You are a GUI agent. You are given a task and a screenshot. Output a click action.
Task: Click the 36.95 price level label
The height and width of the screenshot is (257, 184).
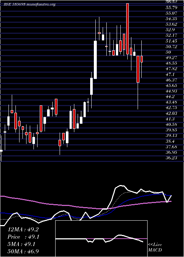[171, 152]
